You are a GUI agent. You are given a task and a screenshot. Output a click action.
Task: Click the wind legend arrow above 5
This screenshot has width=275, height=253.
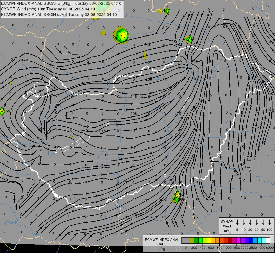coord(237,222)
